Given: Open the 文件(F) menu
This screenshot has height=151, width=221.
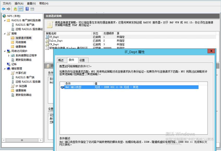Looking at the screenshot, I should click(7, 4).
